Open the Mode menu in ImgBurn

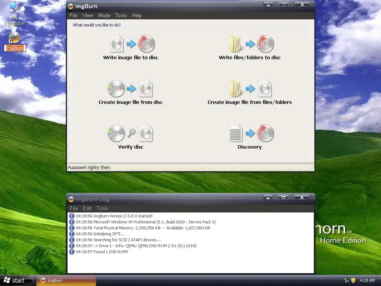pos(104,15)
